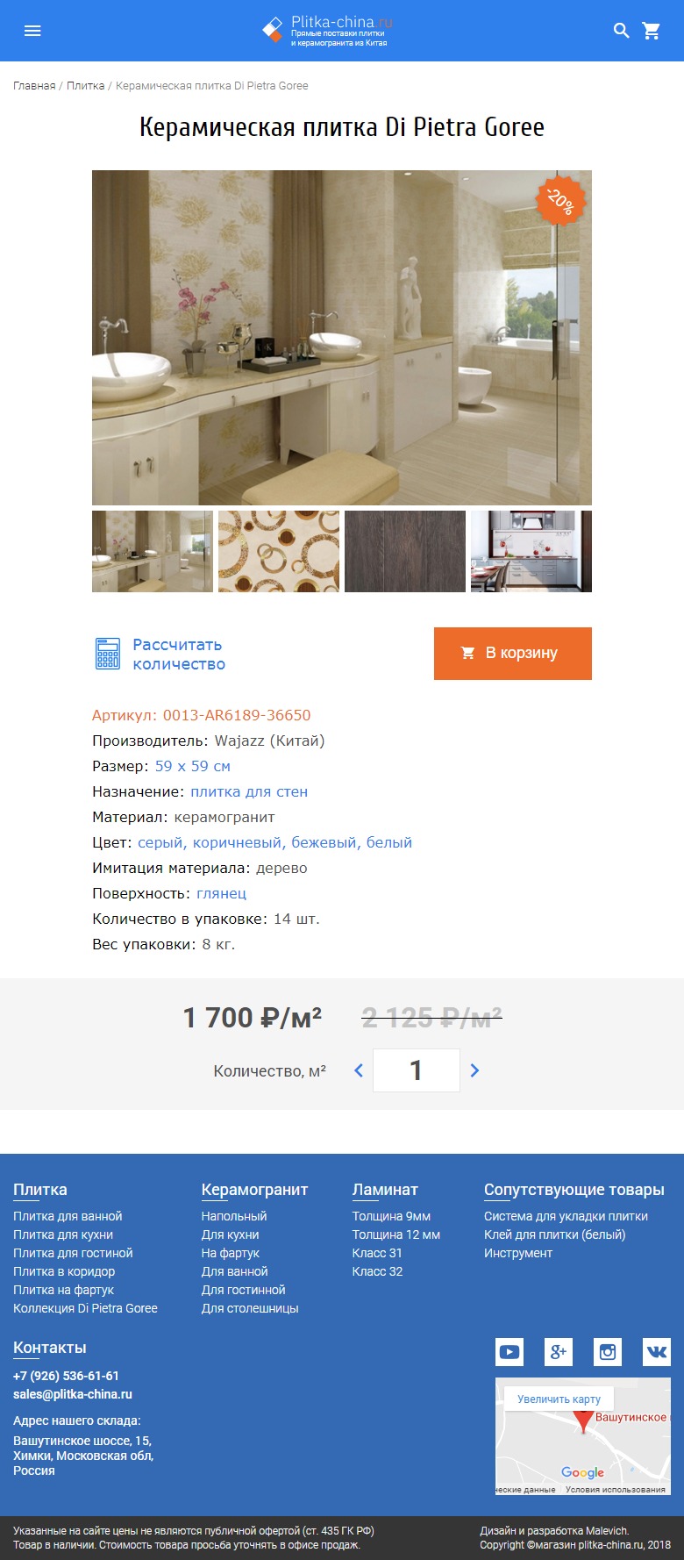This screenshot has height=1560, width=684.
Task: Open the YouTube social icon
Action: (x=509, y=1352)
